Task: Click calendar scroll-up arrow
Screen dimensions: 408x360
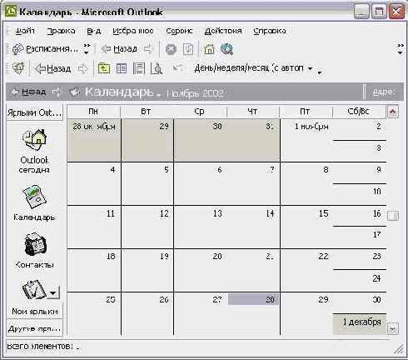Action: pos(393,112)
